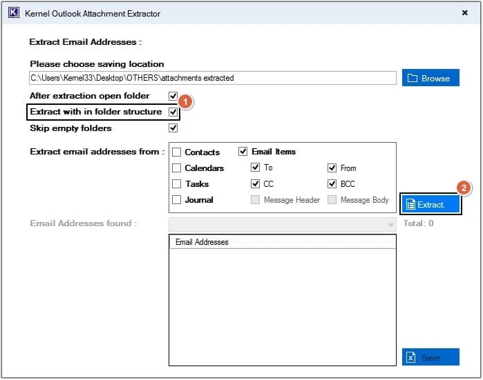
Task: Click the Browse button
Action: click(430, 78)
